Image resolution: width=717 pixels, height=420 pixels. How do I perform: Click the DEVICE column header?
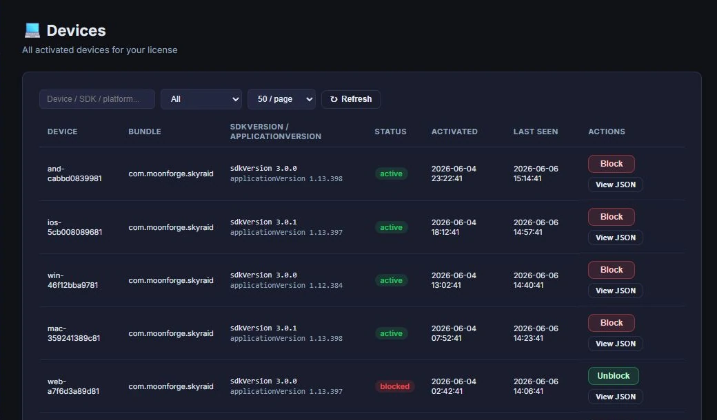pyautogui.click(x=63, y=132)
